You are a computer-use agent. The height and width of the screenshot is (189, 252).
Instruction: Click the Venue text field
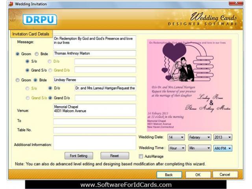(x=94, y=110)
